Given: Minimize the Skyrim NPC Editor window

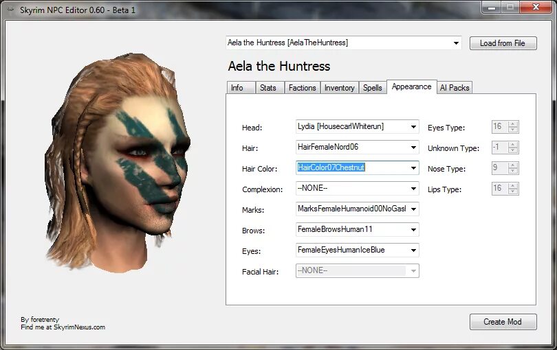Looking at the screenshot, I should tap(492, 7).
